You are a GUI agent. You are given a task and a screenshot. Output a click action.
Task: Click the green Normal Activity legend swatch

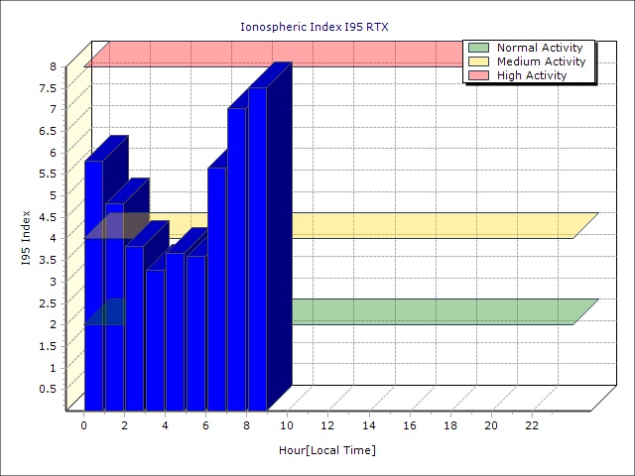click(x=479, y=48)
